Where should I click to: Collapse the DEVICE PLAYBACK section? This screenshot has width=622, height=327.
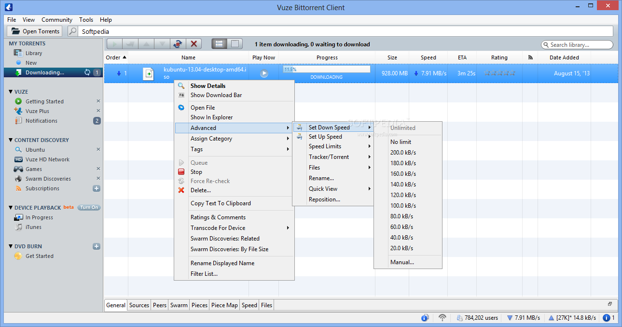[11, 208]
